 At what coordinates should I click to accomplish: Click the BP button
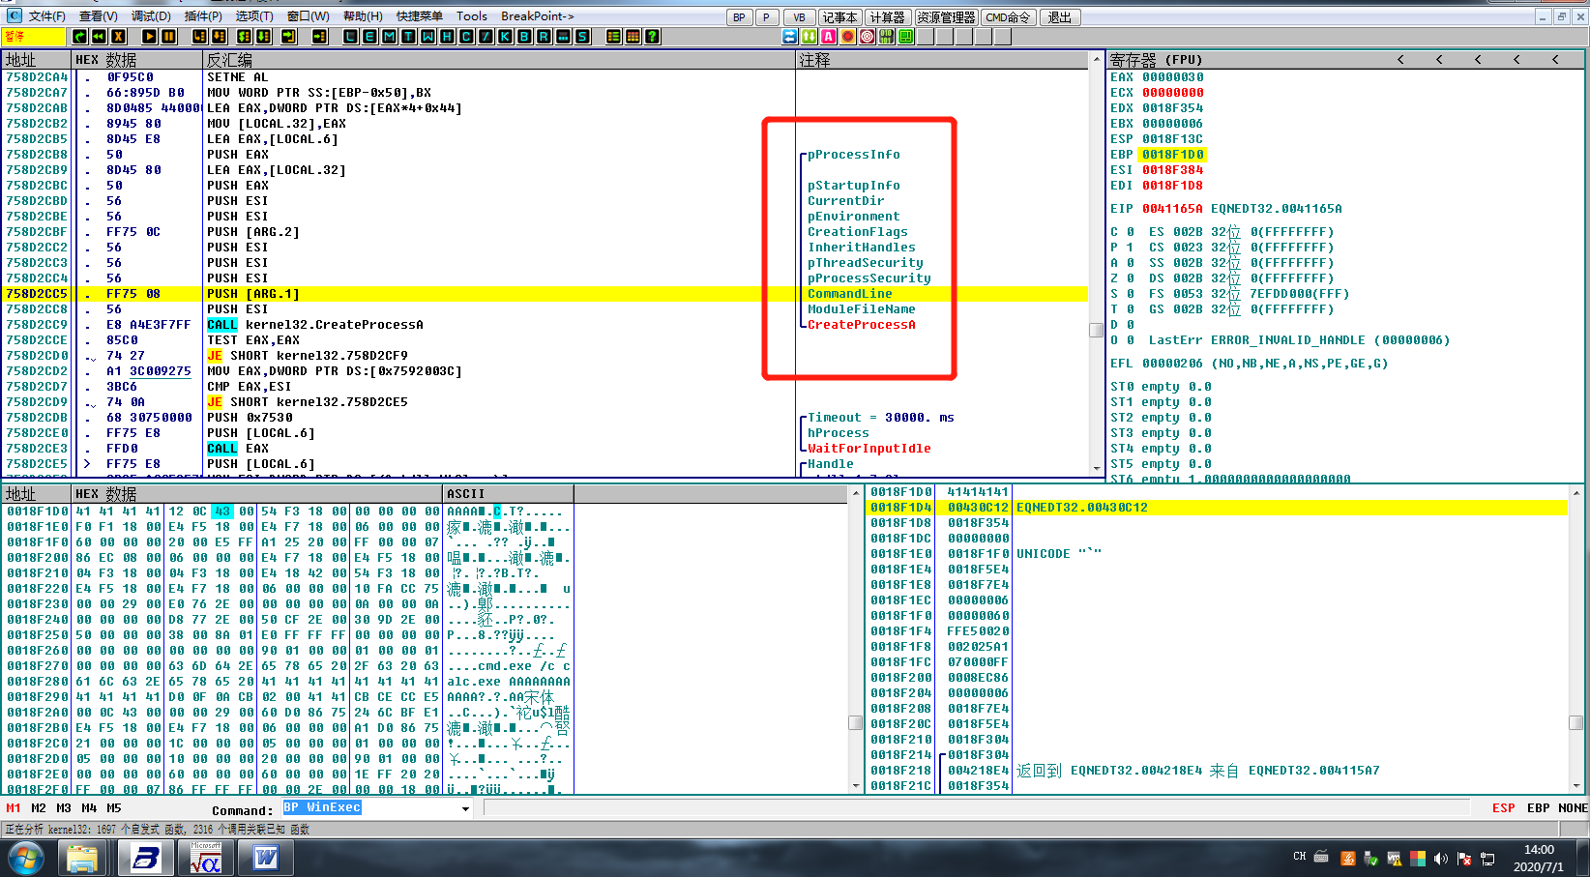[739, 17]
